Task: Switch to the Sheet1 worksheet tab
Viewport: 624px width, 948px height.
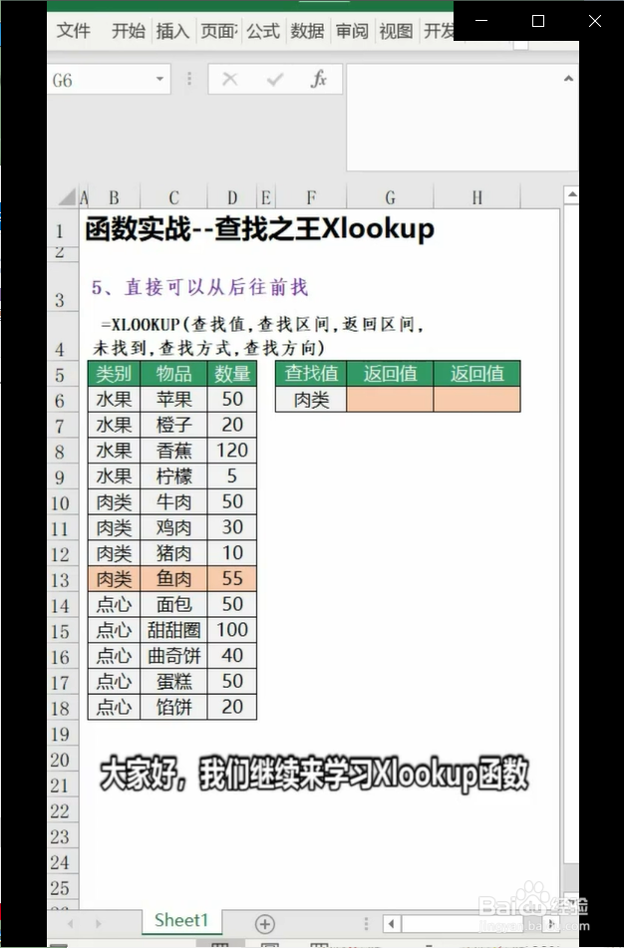Action: tap(180, 921)
